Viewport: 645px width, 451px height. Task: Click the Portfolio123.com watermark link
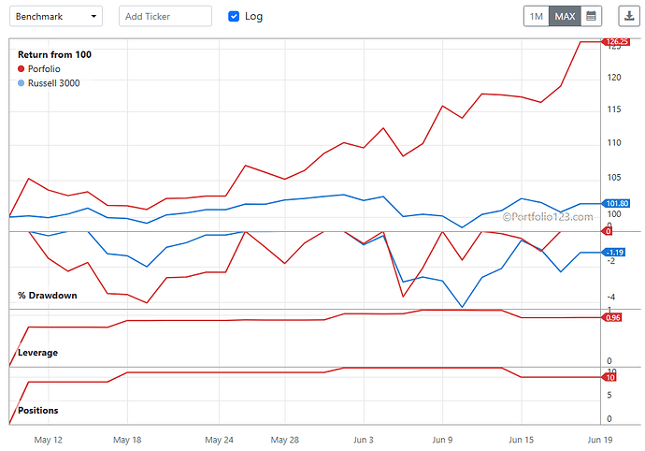coord(548,217)
